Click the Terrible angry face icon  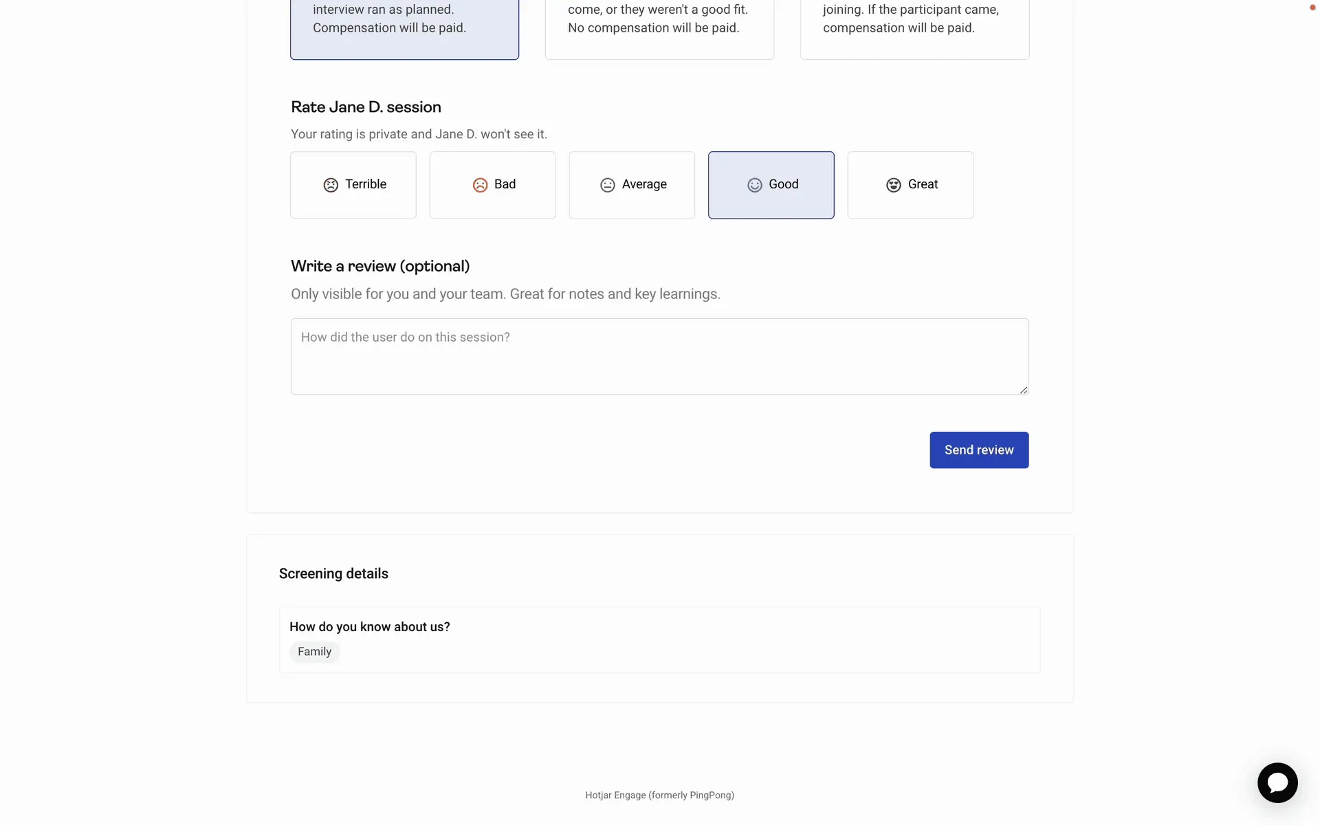click(x=331, y=185)
